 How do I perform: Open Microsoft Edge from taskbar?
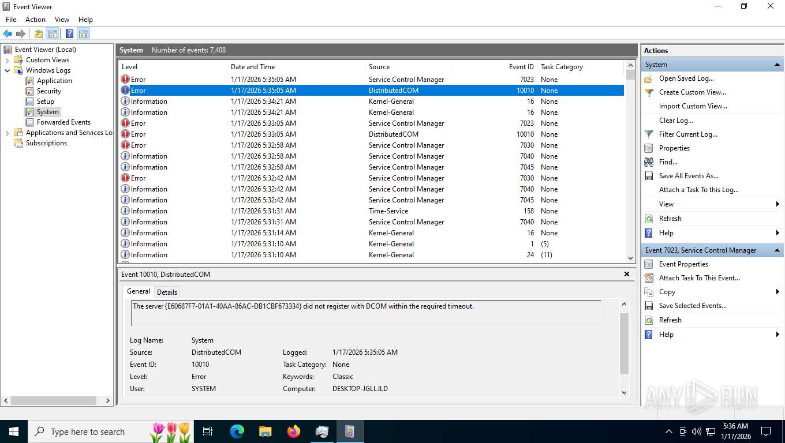point(237,431)
